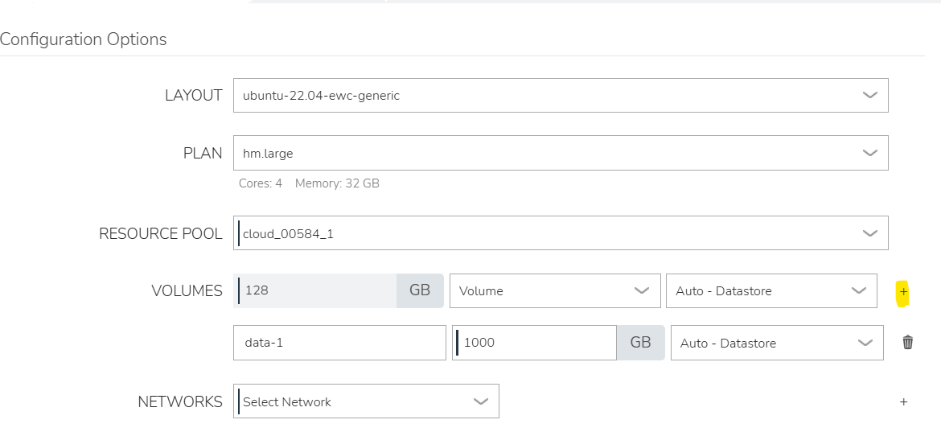Image resolution: width=941 pixels, height=428 pixels.
Task: Add another volume with the highlighted plus icon
Action: tap(903, 292)
